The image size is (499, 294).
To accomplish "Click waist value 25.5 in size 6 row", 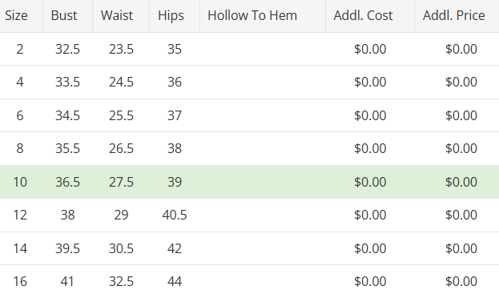I will 121,115.
